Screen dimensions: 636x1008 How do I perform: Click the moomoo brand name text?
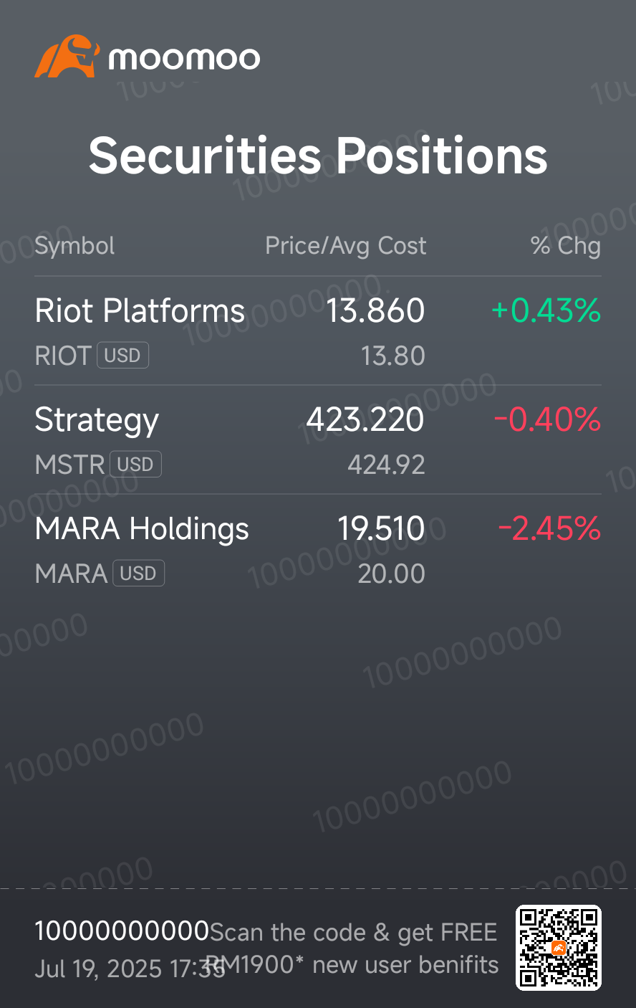click(x=184, y=59)
